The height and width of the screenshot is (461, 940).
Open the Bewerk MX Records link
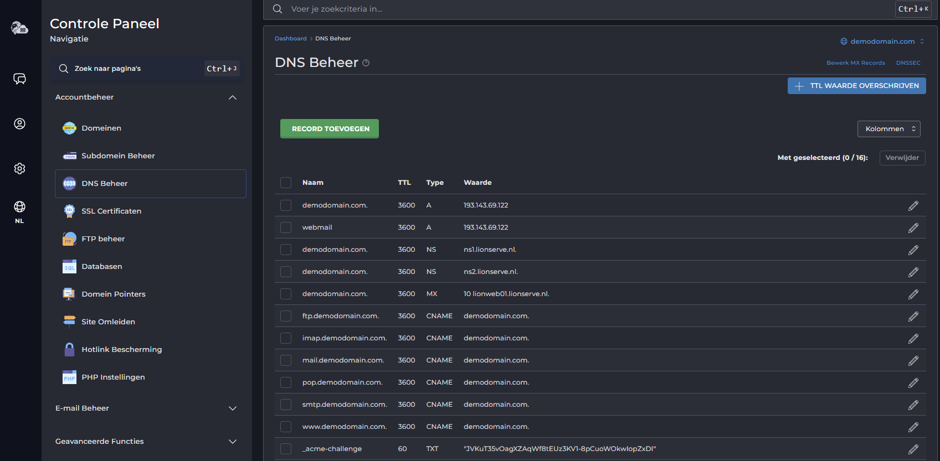coord(856,63)
